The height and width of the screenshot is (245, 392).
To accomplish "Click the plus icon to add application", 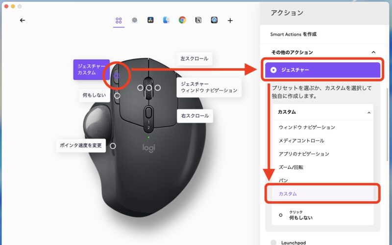I will [230, 20].
